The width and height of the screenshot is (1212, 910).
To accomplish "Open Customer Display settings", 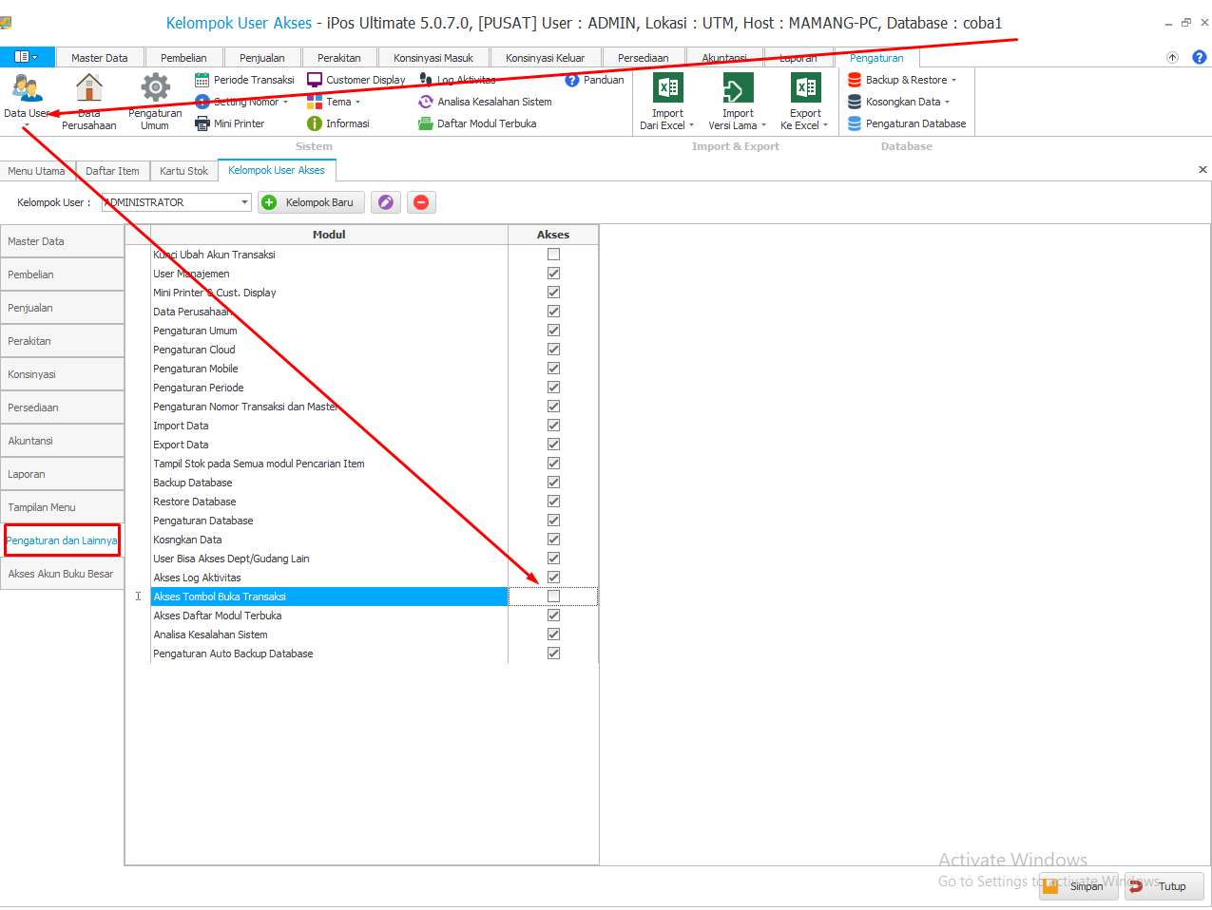I will (x=356, y=80).
